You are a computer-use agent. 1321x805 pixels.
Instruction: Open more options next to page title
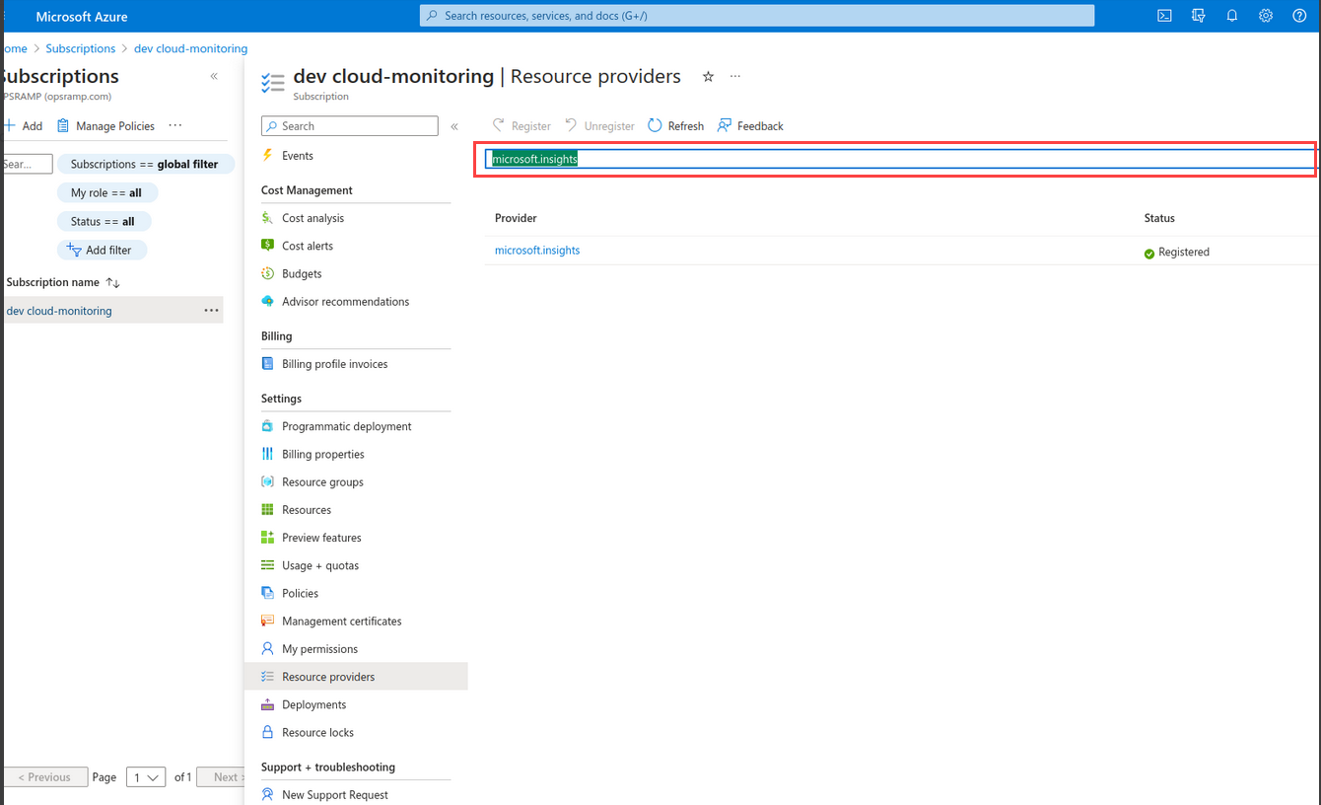point(735,77)
